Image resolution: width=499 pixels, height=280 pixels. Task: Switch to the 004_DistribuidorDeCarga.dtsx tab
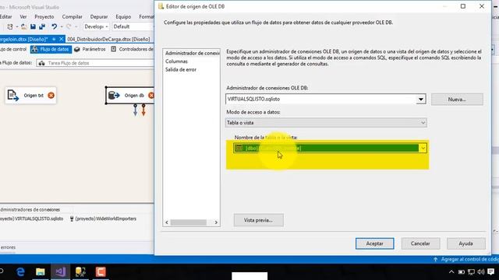click(108, 39)
